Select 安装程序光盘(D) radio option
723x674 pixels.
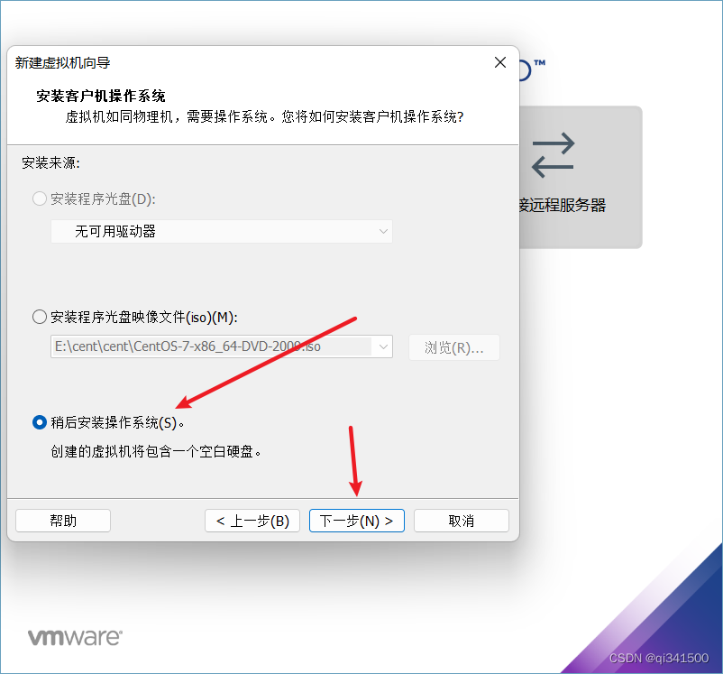tap(40, 199)
